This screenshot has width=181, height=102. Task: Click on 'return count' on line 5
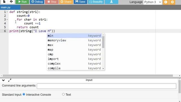point(28,27)
